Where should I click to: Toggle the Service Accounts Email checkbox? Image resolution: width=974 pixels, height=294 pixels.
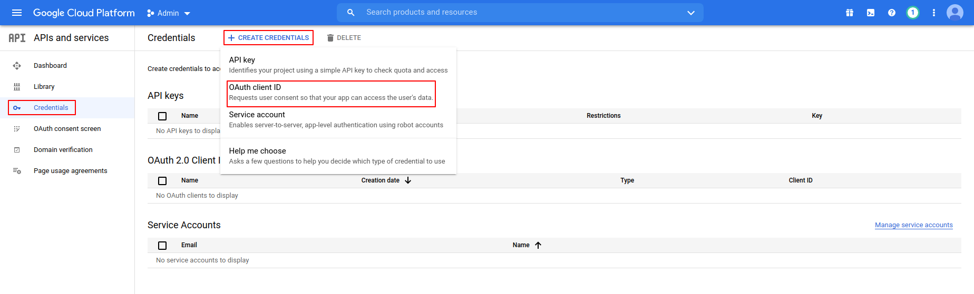click(x=162, y=246)
